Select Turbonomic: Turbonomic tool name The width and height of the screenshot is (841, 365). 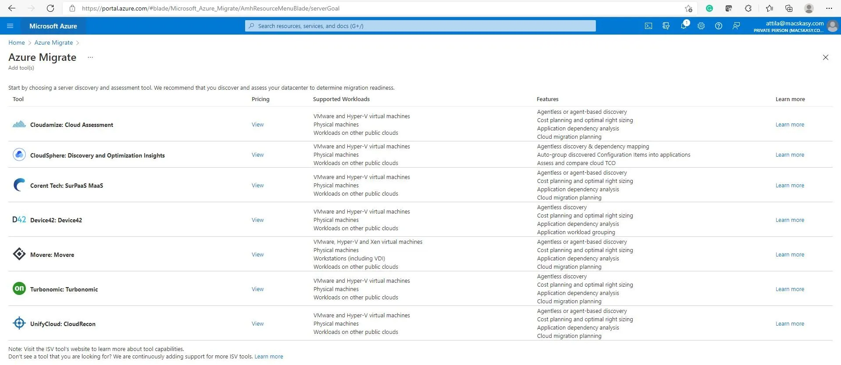click(x=64, y=289)
